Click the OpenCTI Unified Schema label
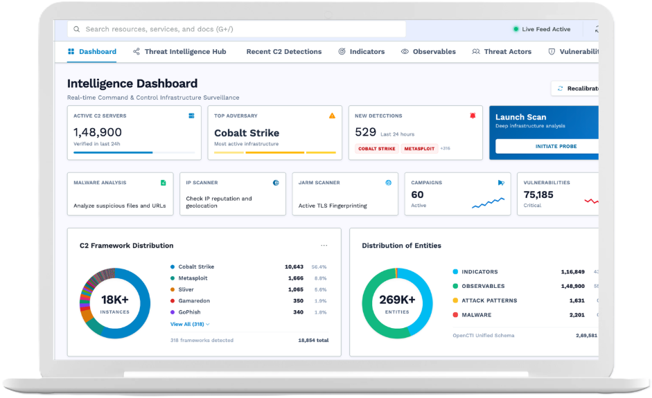The image size is (652, 398). click(483, 335)
